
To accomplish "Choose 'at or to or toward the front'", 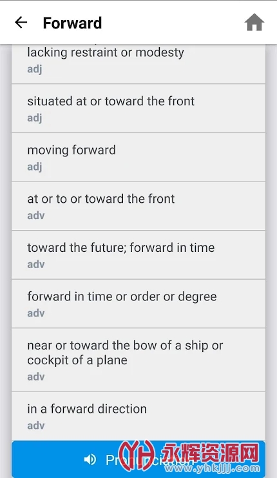I will pyautogui.click(x=138, y=206).
